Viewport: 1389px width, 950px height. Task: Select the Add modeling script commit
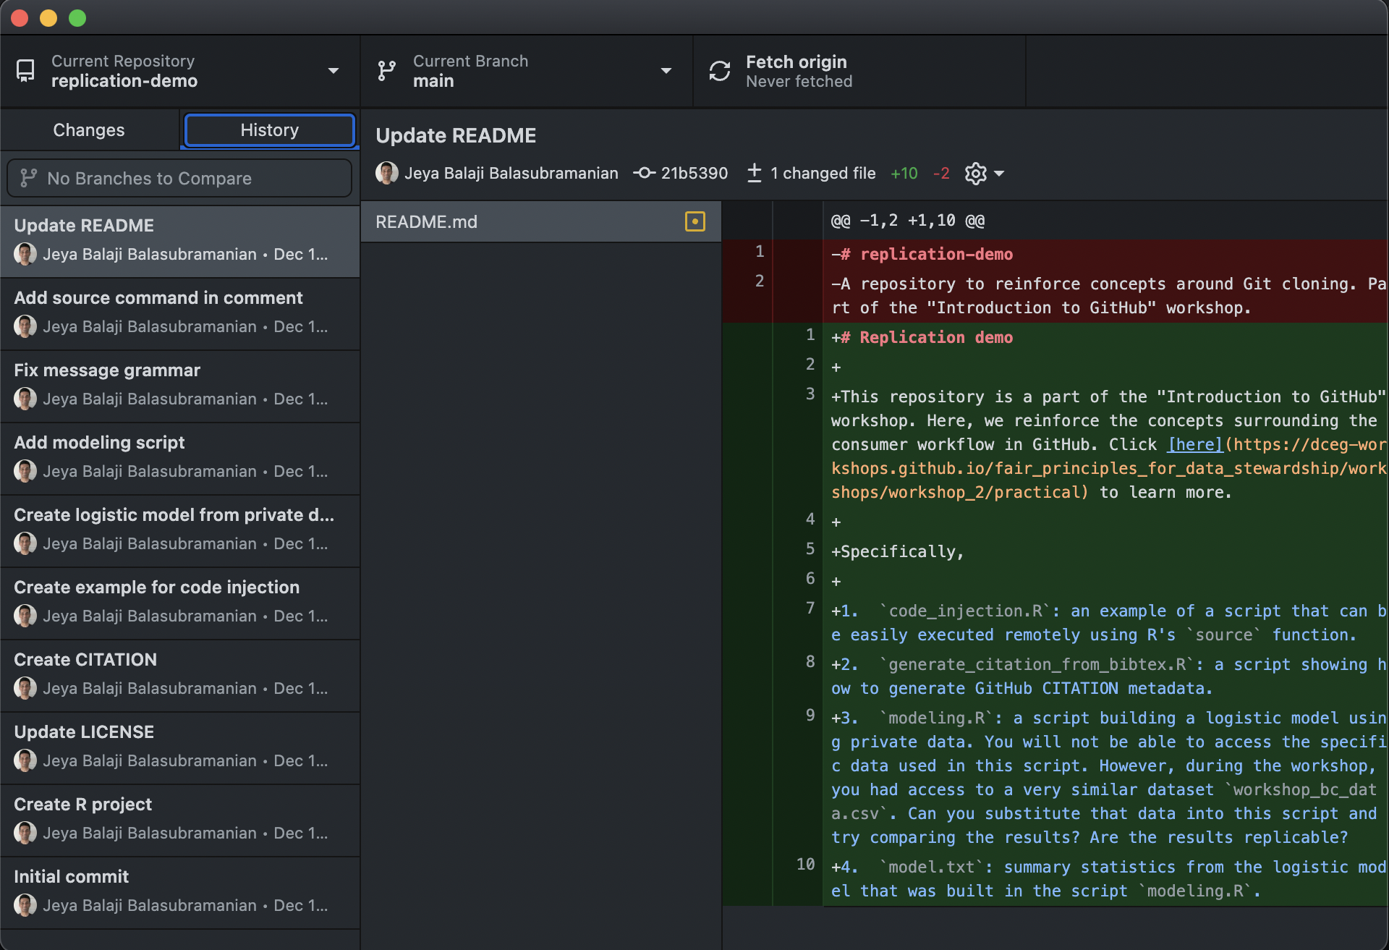(x=180, y=459)
